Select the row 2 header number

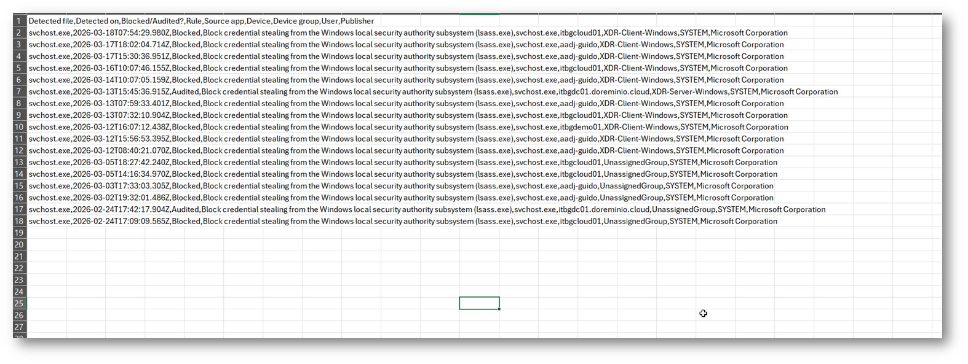click(19, 33)
